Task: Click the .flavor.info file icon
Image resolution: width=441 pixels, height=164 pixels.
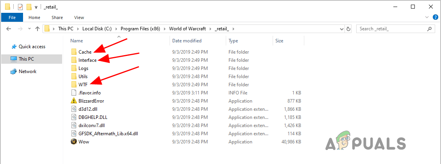Action: click(74, 93)
